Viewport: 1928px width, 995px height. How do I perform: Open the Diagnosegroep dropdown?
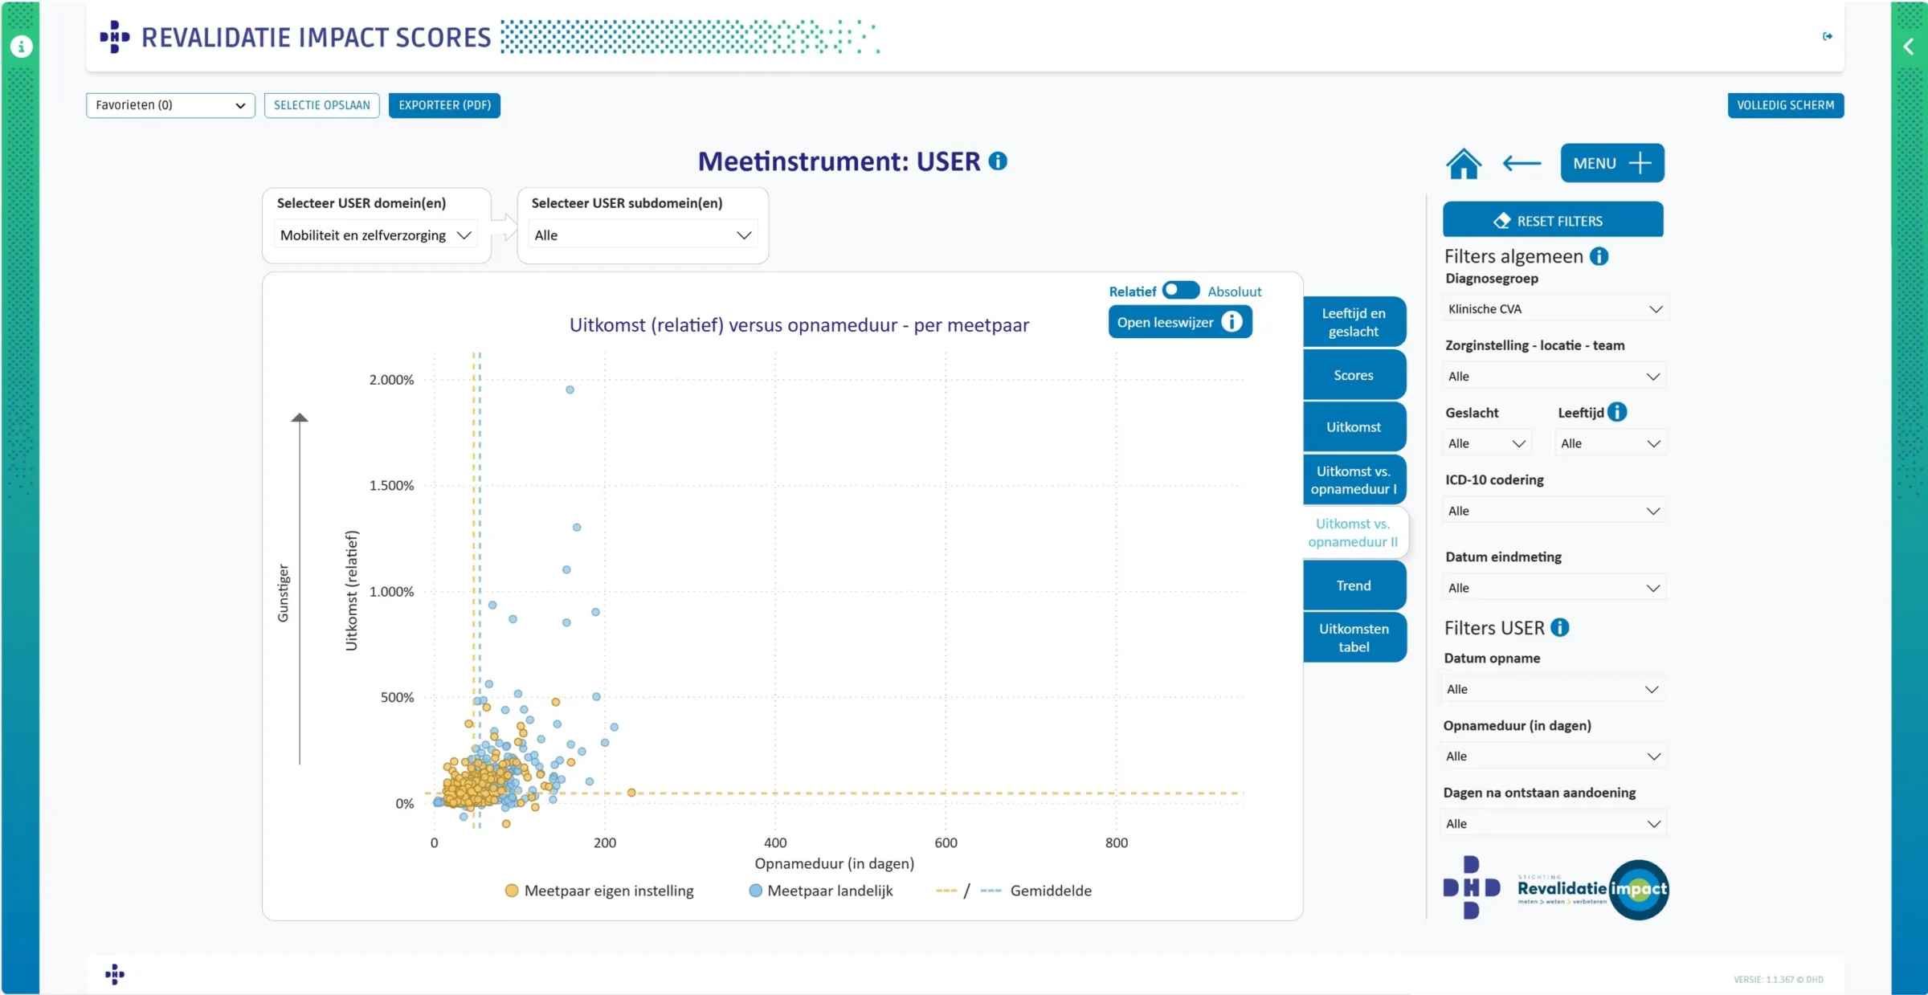(x=1554, y=309)
